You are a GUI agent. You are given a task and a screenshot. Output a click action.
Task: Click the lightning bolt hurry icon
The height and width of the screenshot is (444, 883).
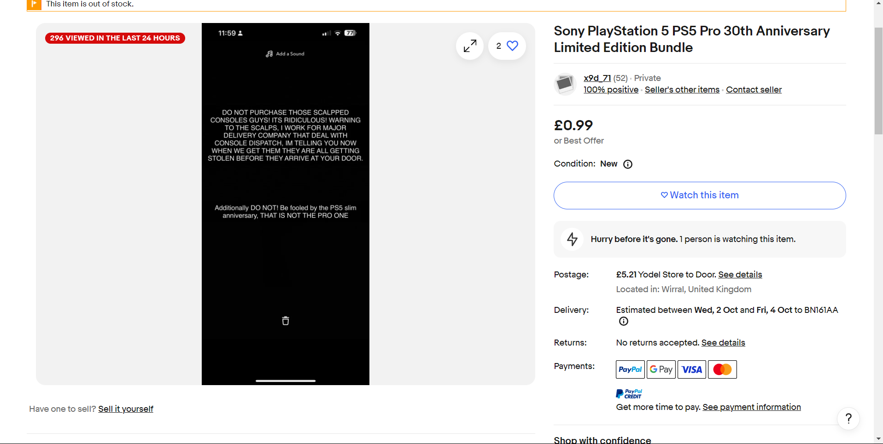(572, 239)
